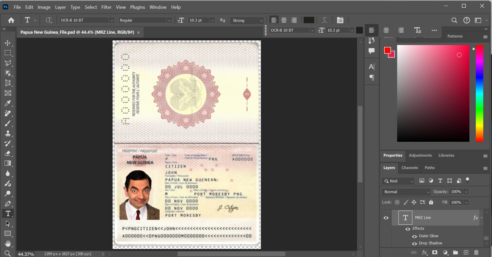Select the Eraser tool

click(8, 153)
